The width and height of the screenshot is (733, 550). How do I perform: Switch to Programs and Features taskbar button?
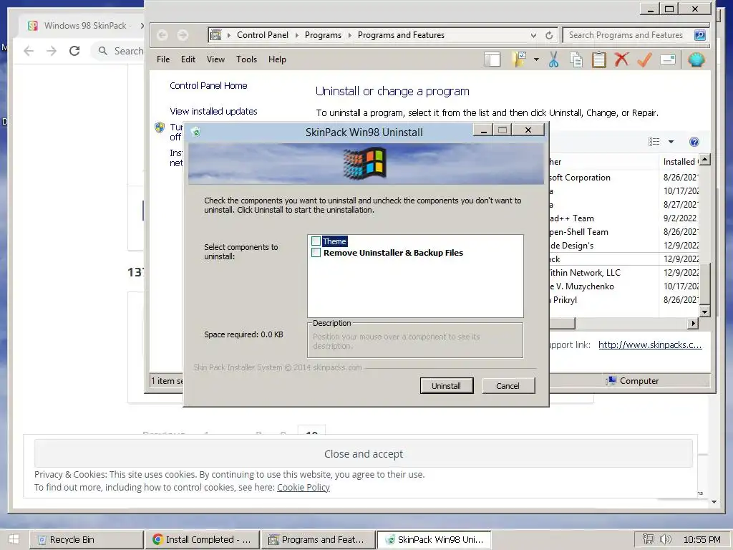[x=317, y=540]
